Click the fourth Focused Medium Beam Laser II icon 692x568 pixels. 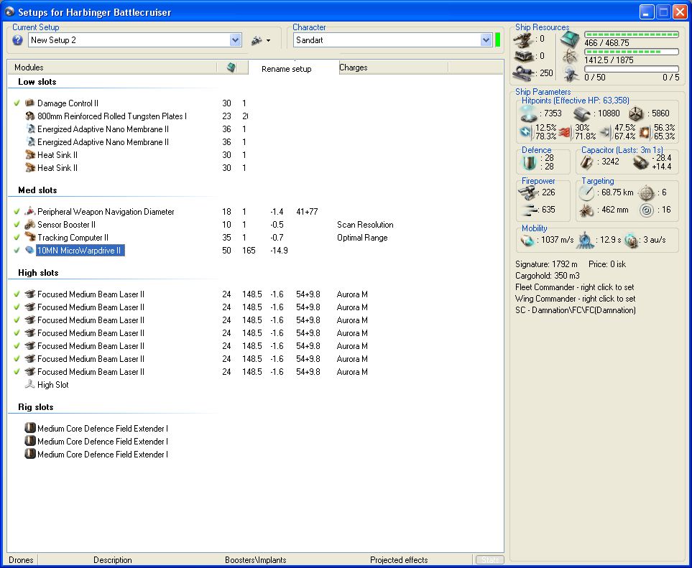point(29,332)
